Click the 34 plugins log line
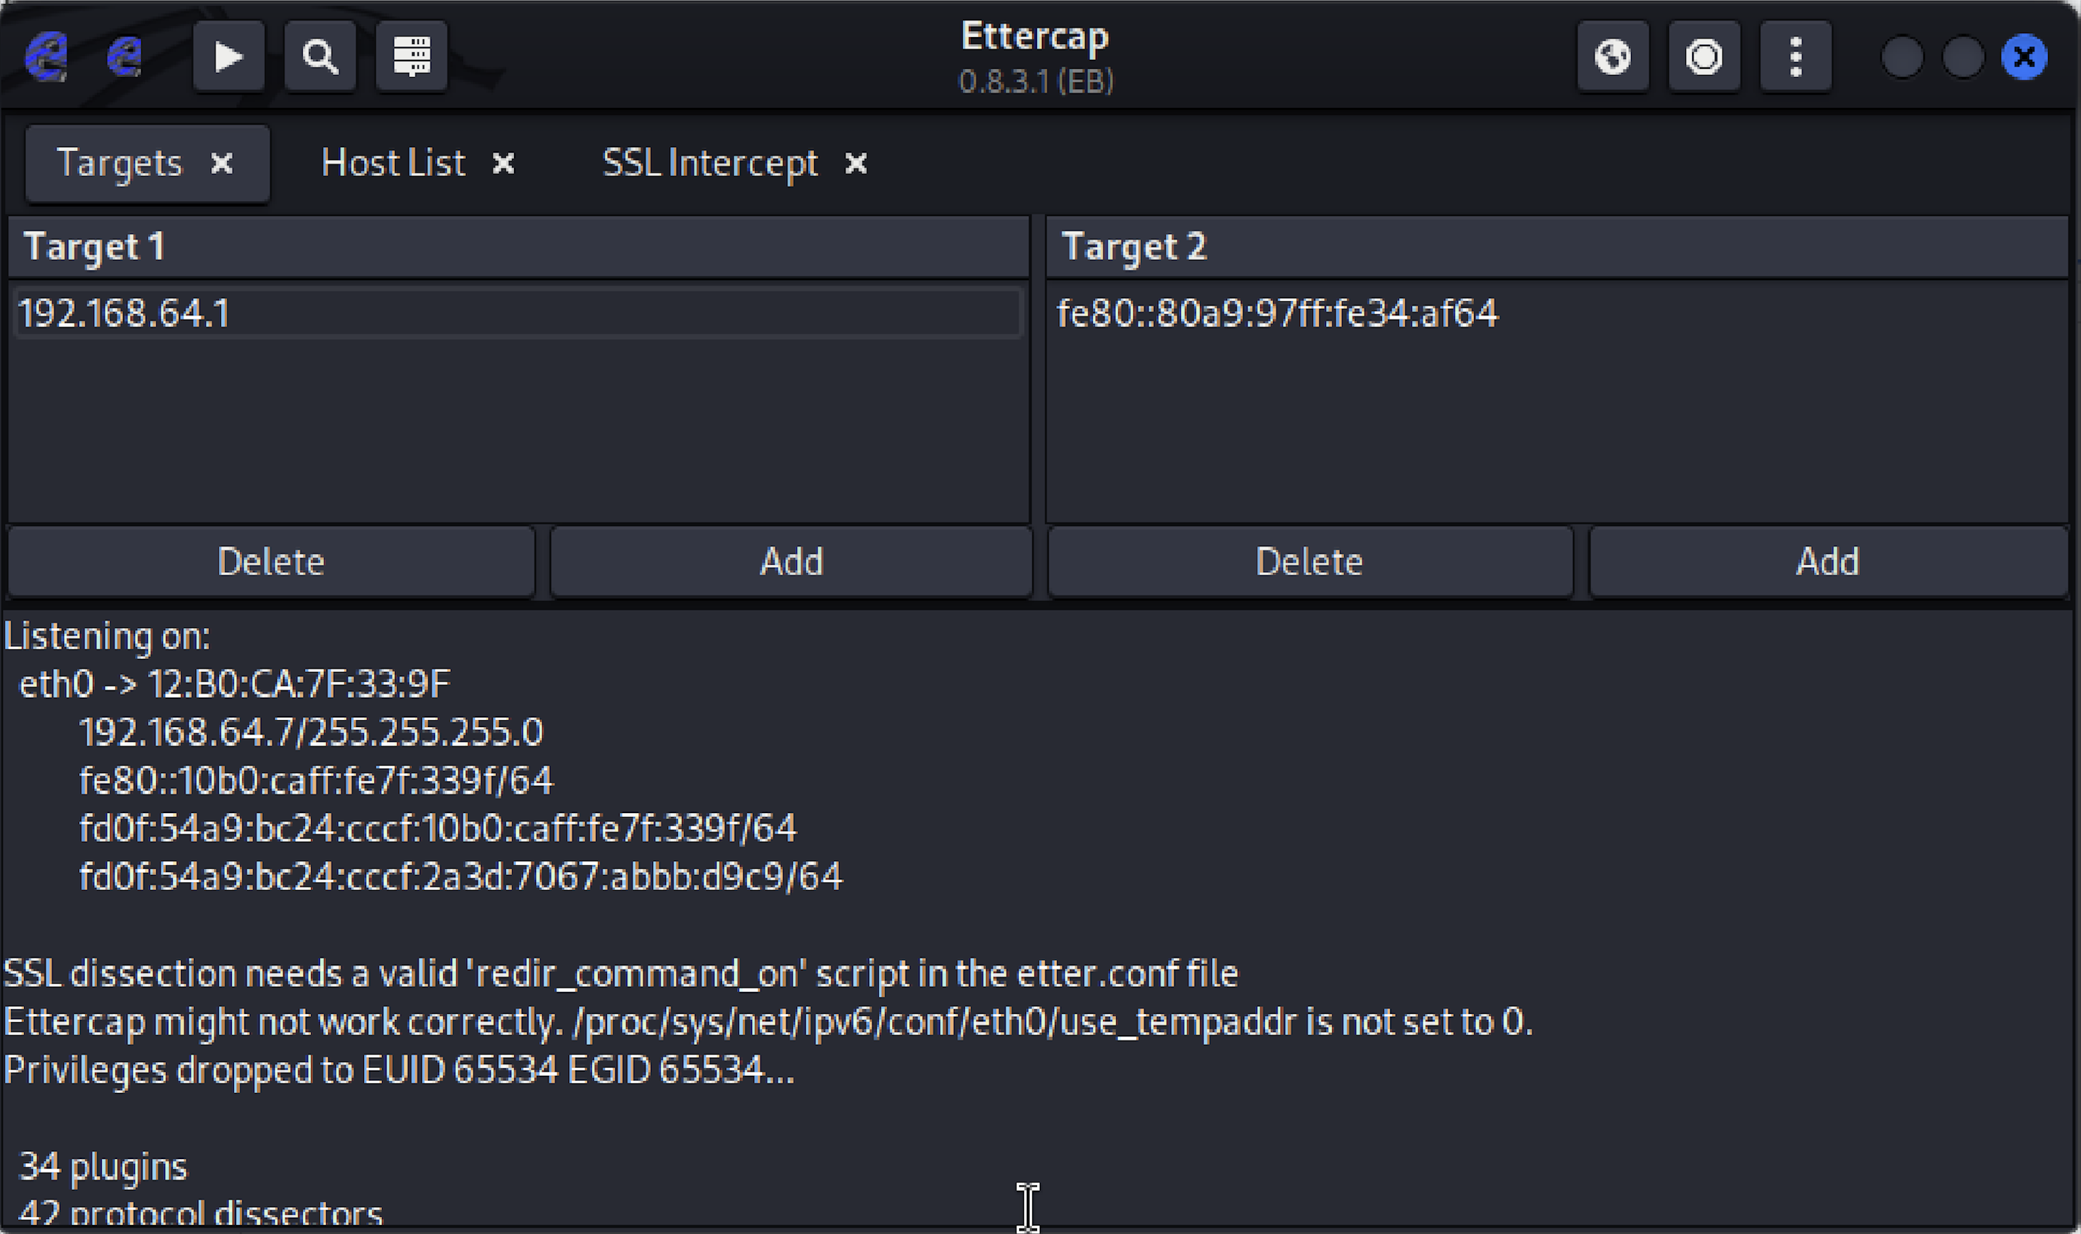The height and width of the screenshot is (1234, 2081). pyautogui.click(x=104, y=1167)
